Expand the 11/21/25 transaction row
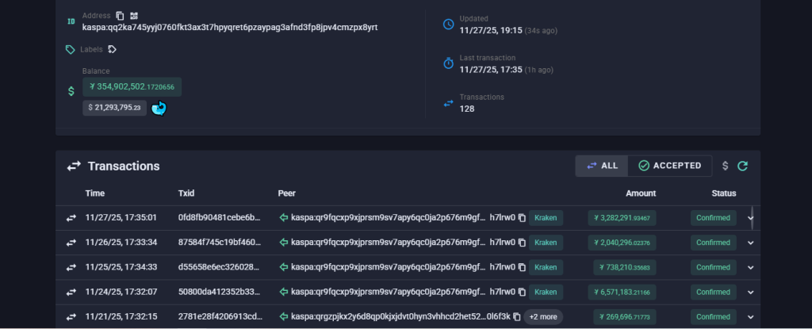Viewport: 812px width, 329px height. [x=751, y=317]
